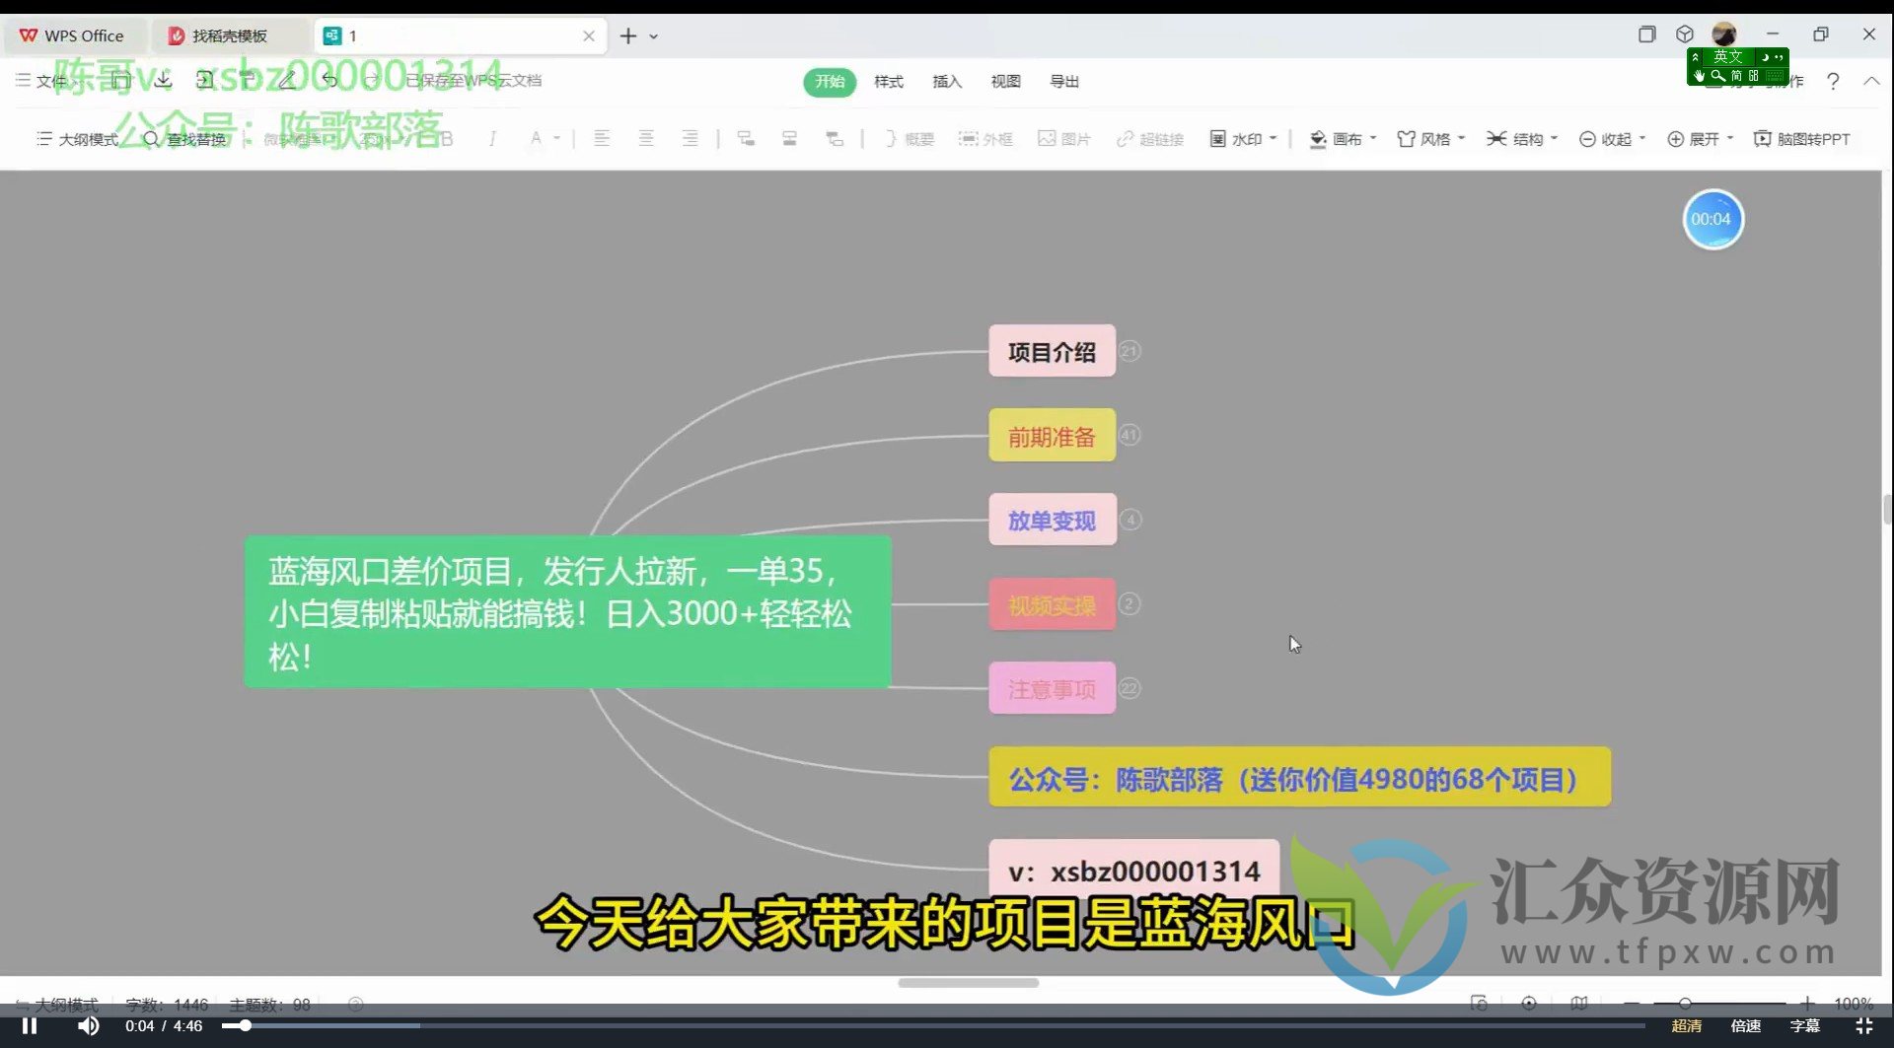Mute the video volume
Image resolution: width=1894 pixels, height=1048 pixels.
pyautogui.click(x=89, y=1025)
